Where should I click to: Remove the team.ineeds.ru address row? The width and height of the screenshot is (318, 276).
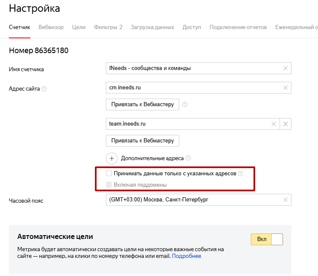click(x=286, y=124)
